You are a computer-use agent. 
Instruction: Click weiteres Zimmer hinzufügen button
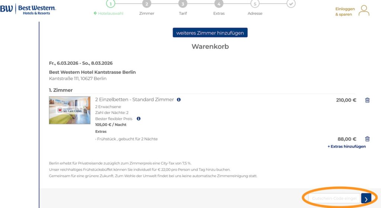tap(210, 33)
